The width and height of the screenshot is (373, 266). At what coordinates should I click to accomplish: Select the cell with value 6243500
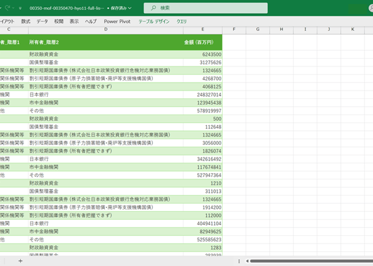click(203, 54)
